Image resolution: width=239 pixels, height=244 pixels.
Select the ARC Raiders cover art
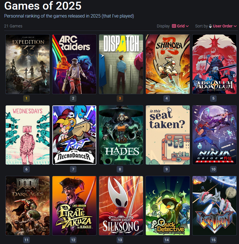74,64
